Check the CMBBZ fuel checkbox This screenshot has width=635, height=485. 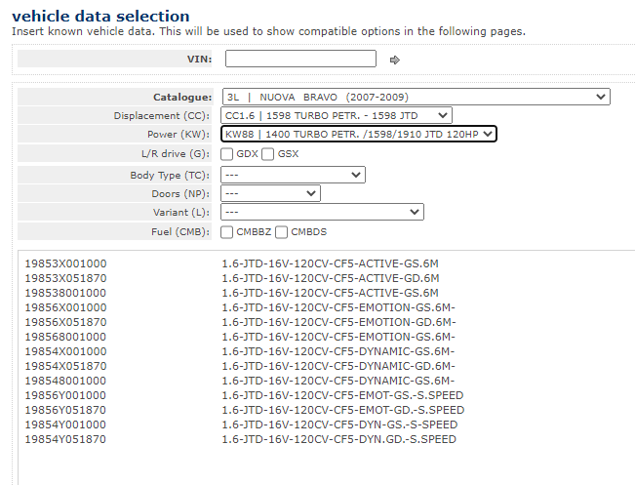[226, 232]
